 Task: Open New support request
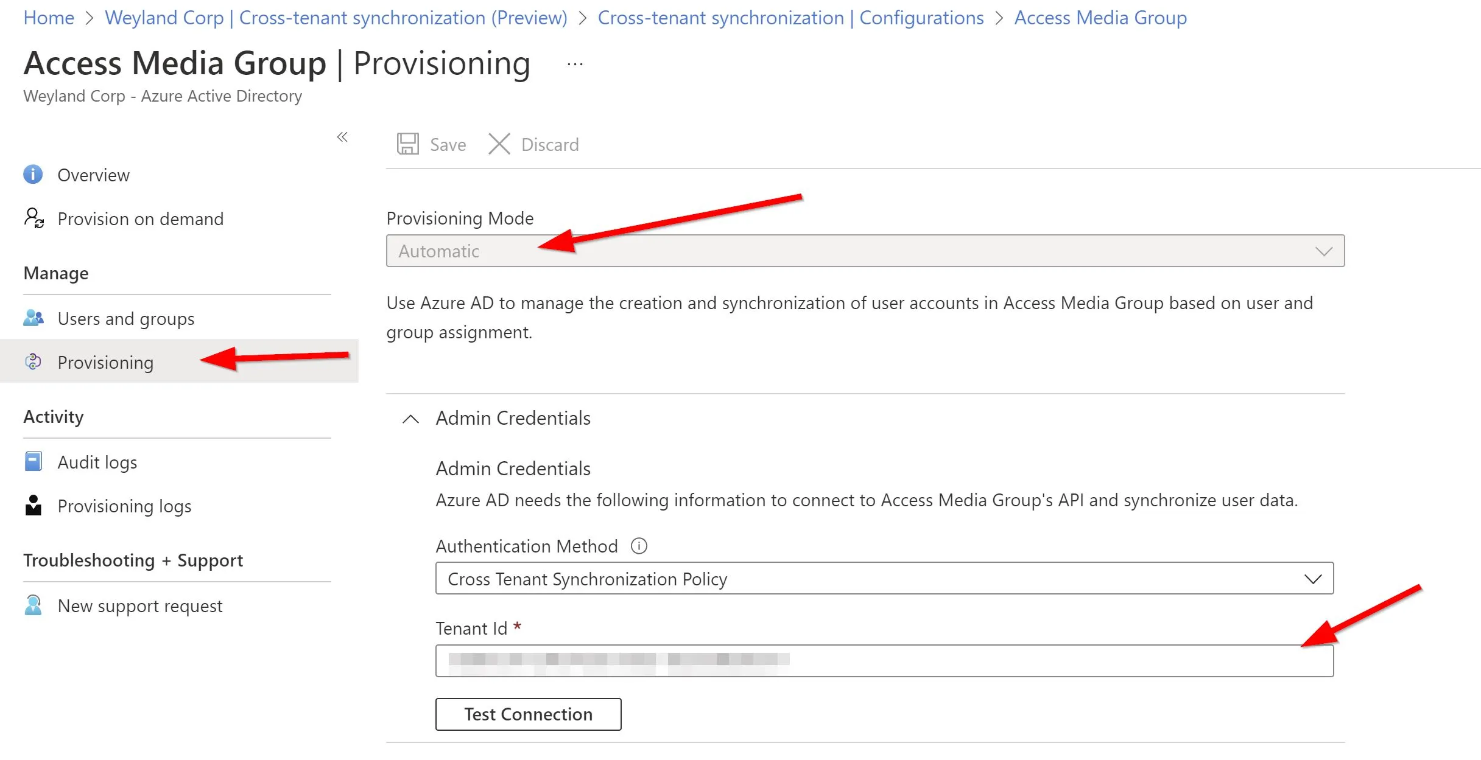pyautogui.click(x=140, y=606)
